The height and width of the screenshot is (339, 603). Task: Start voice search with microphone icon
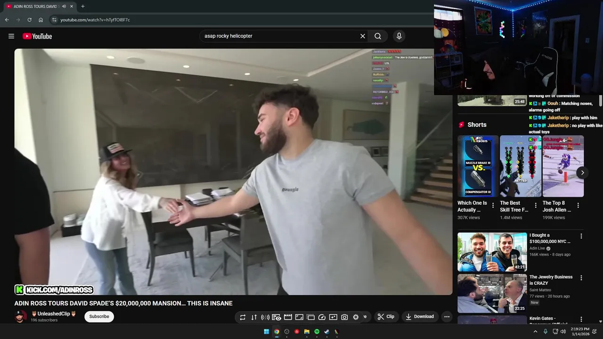tap(399, 36)
